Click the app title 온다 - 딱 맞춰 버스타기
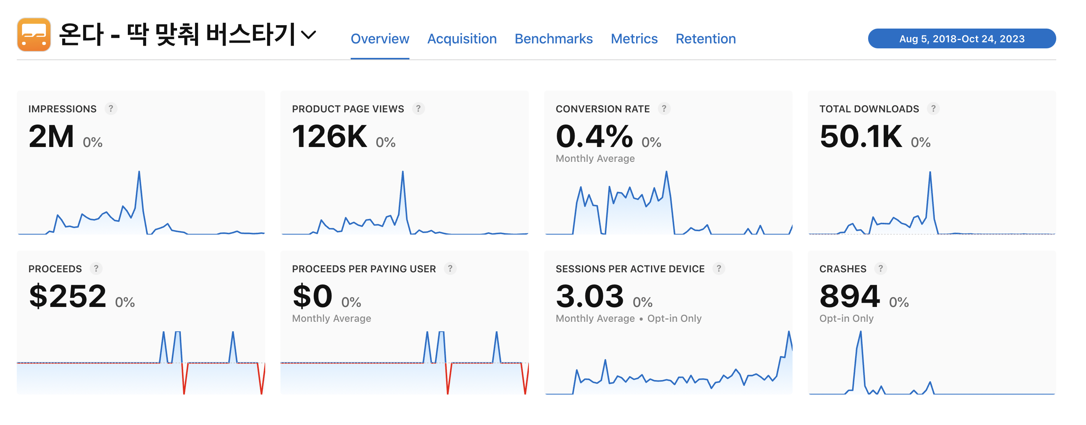 (x=177, y=35)
